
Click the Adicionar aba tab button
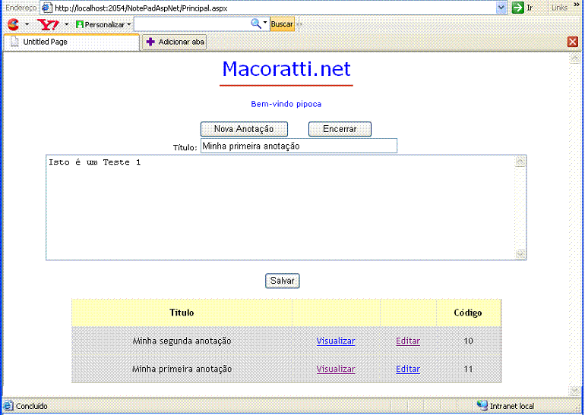(174, 42)
